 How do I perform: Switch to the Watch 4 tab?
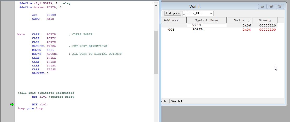(x=176, y=101)
